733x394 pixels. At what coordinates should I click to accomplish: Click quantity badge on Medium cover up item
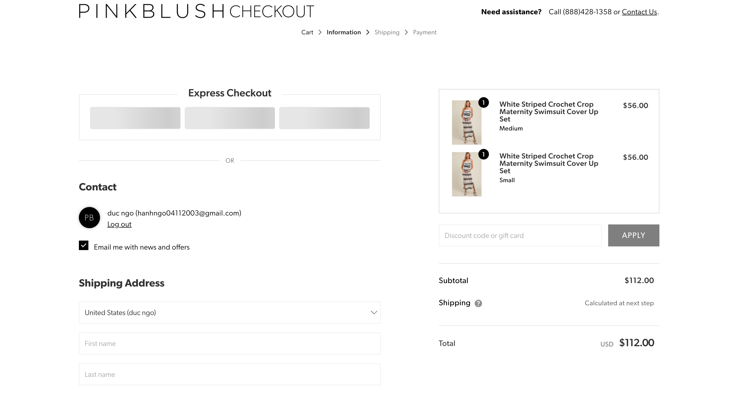pos(483,102)
